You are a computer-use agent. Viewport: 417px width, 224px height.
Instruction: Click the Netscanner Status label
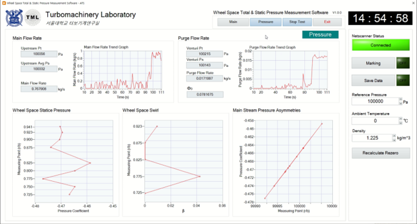pyautogui.click(x=368, y=36)
